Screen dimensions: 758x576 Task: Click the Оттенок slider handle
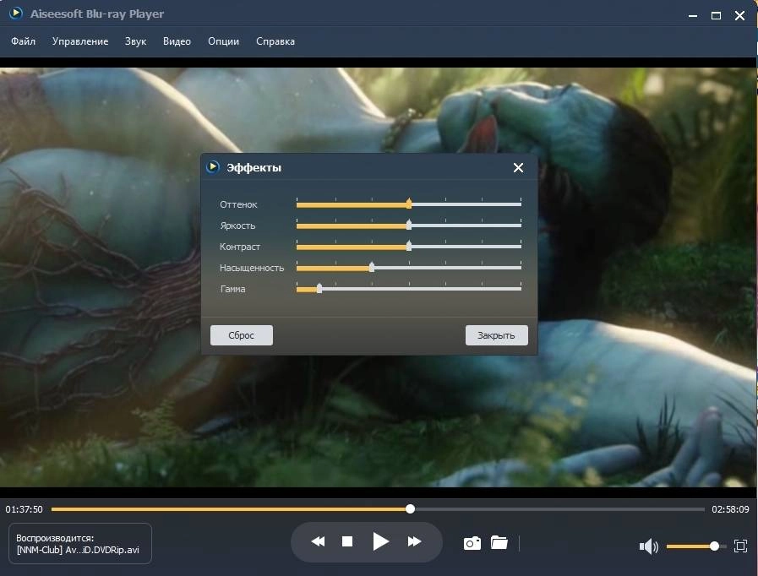409,204
